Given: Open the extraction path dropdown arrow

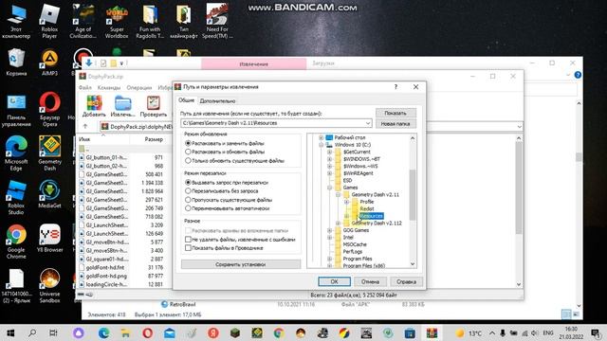Looking at the screenshot, I should click(x=368, y=123).
